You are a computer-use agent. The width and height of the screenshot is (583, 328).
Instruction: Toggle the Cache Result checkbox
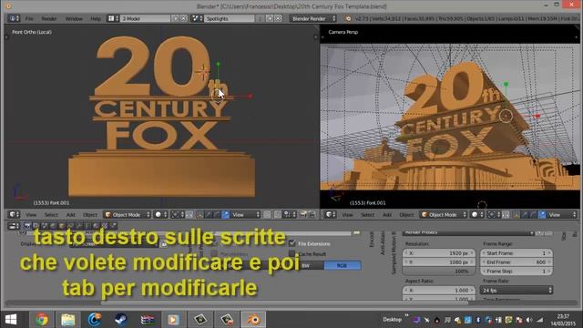(x=291, y=253)
